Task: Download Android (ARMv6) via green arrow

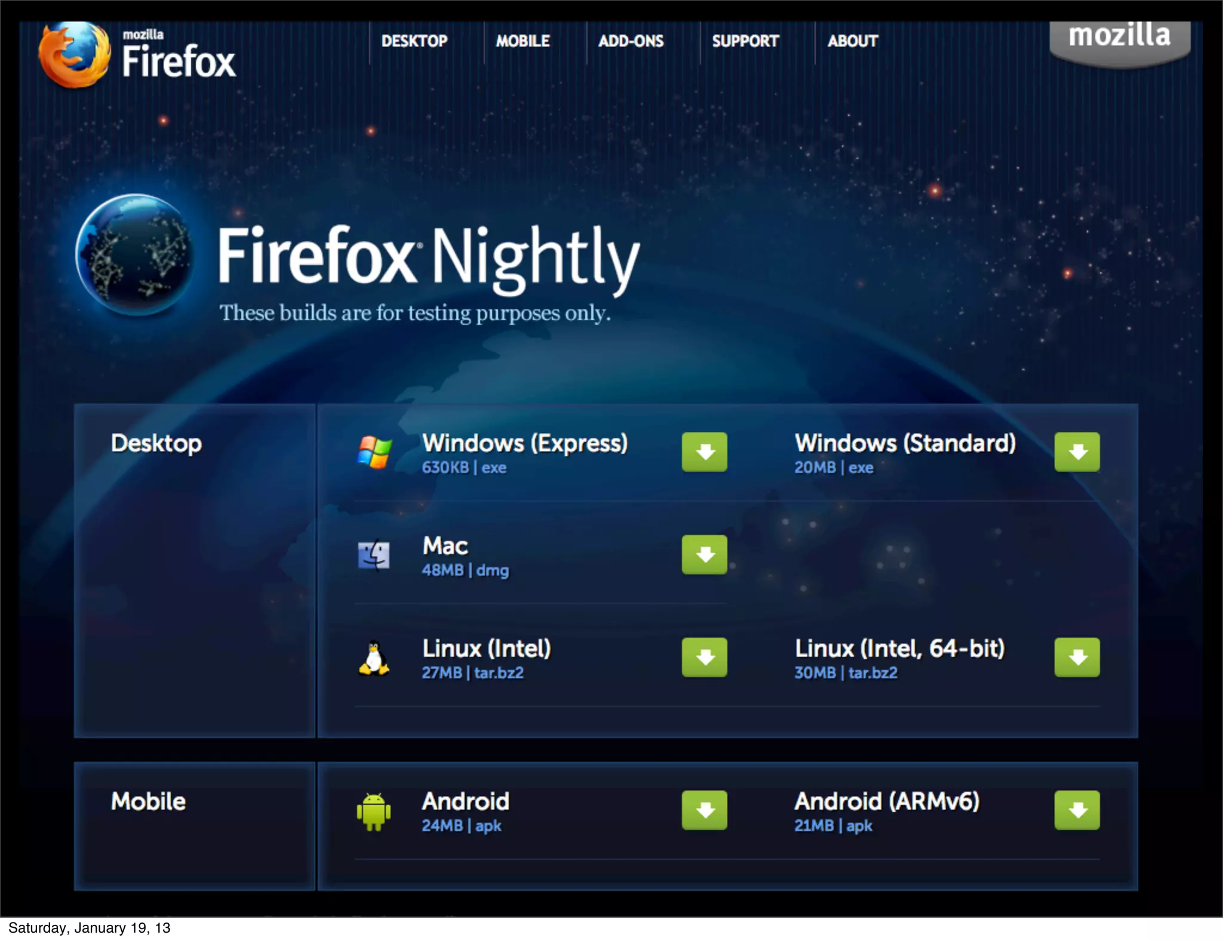Action: pos(1077,810)
